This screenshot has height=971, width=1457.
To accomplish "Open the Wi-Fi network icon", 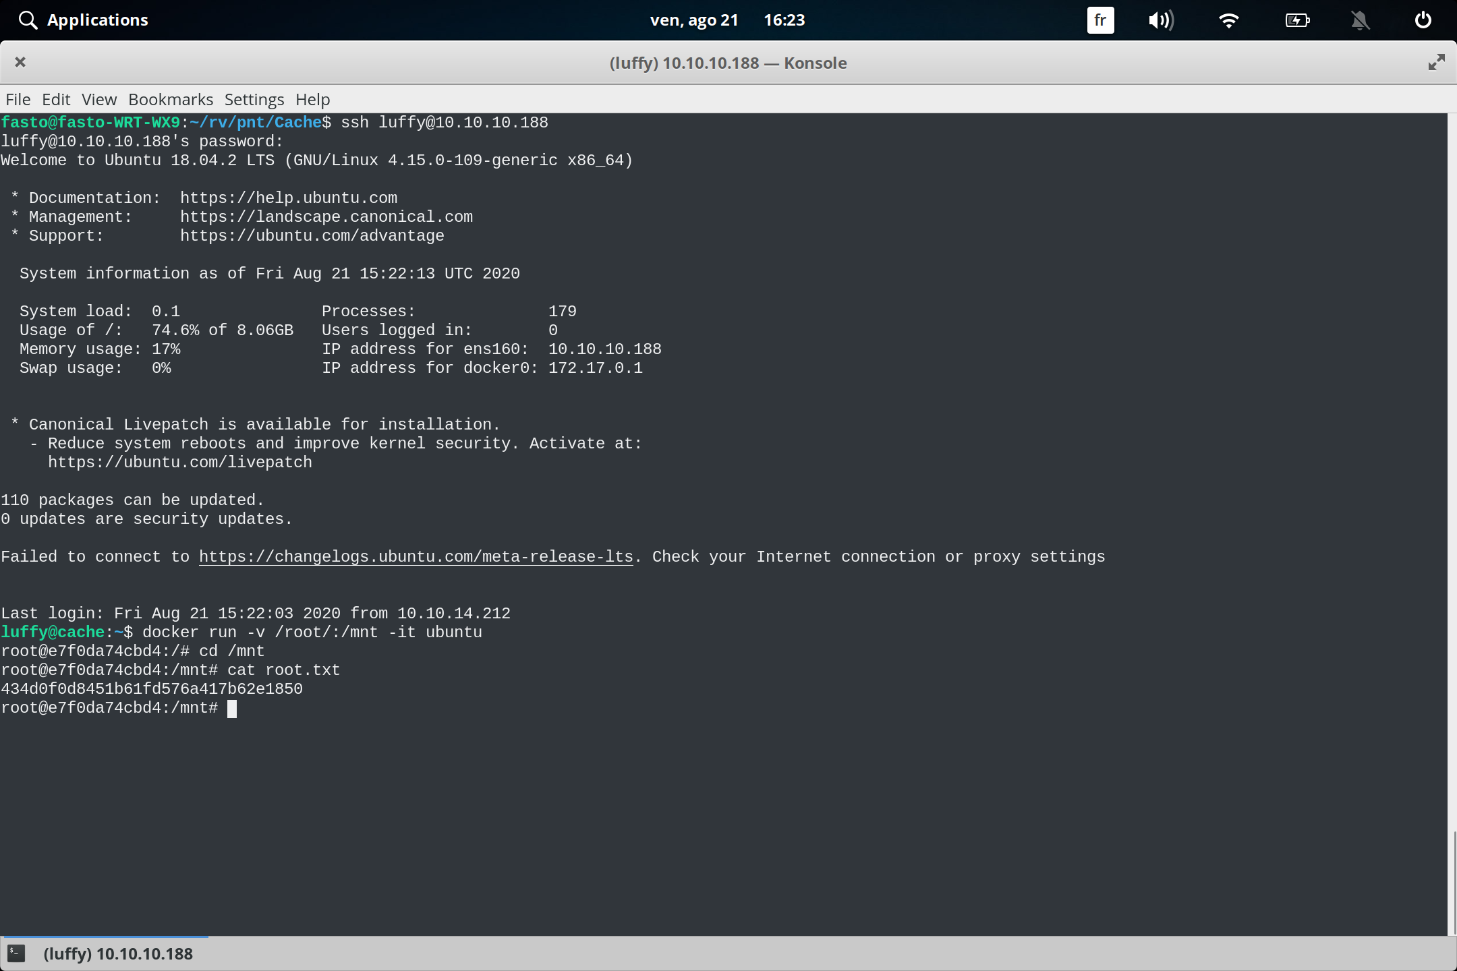I will pos(1230,20).
